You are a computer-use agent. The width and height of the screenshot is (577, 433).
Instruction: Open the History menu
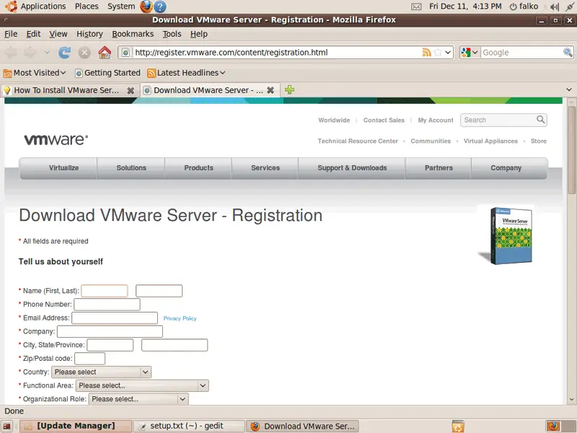pyautogui.click(x=89, y=34)
